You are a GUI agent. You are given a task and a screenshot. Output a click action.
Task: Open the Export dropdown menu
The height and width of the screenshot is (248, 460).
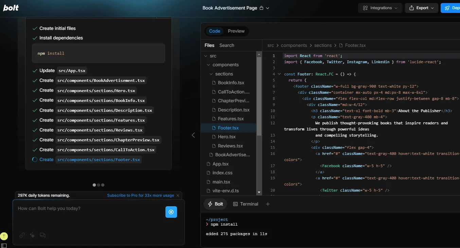click(x=421, y=7)
